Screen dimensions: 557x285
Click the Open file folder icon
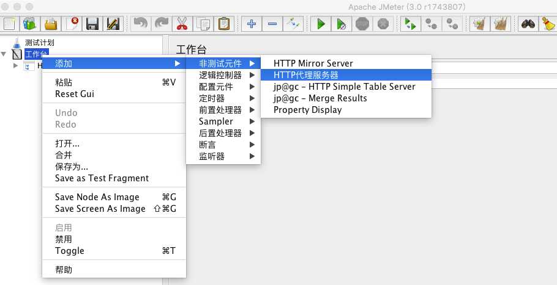pyautogui.click(x=51, y=24)
